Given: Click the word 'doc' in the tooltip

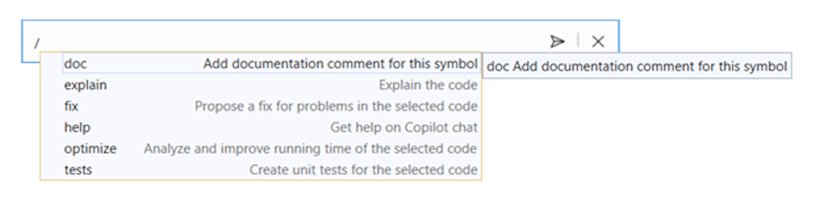Looking at the screenshot, I should (x=498, y=67).
